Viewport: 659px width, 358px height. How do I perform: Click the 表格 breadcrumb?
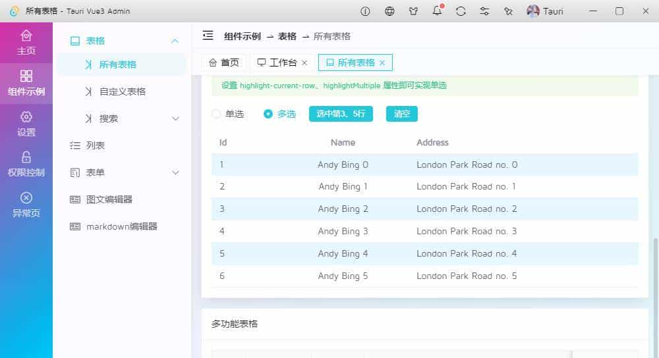pos(287,36)
